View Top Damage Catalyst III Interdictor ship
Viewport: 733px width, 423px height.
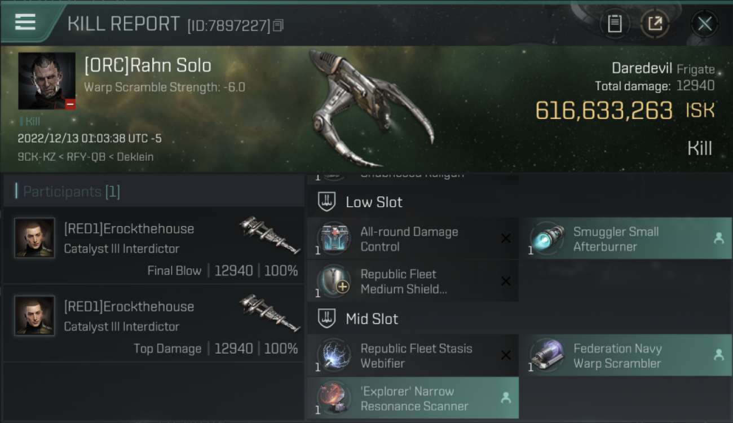pyautogui.click(x=270, y=312)
